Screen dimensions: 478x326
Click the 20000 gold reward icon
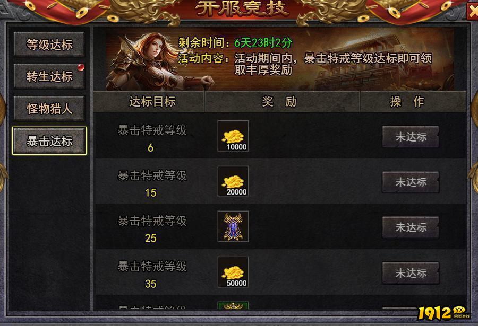(233, 181)
